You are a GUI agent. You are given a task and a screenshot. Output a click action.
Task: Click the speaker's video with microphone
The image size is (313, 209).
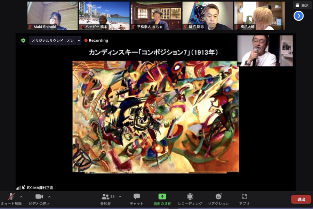tap(265, 51)
